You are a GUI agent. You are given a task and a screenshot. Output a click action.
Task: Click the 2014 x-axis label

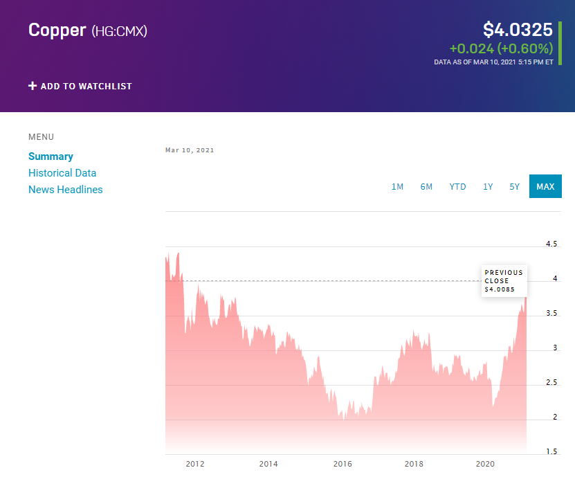(268, 464)
